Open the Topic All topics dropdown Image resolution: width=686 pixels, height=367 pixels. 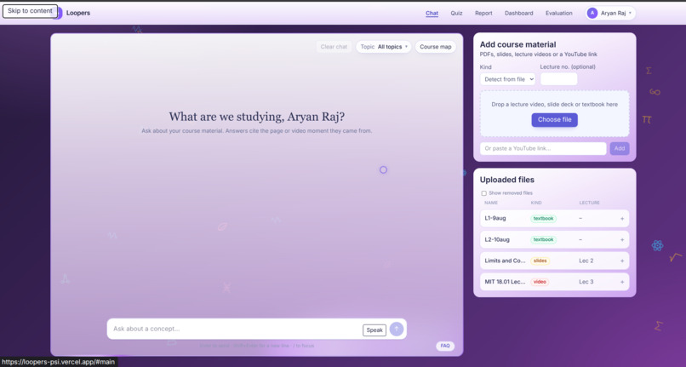[x=384, y=47]
